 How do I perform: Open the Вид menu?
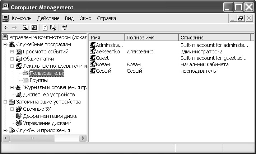pos(69,18)
